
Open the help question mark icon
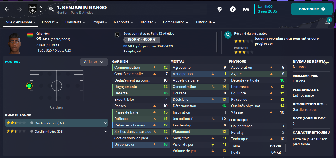233,9
